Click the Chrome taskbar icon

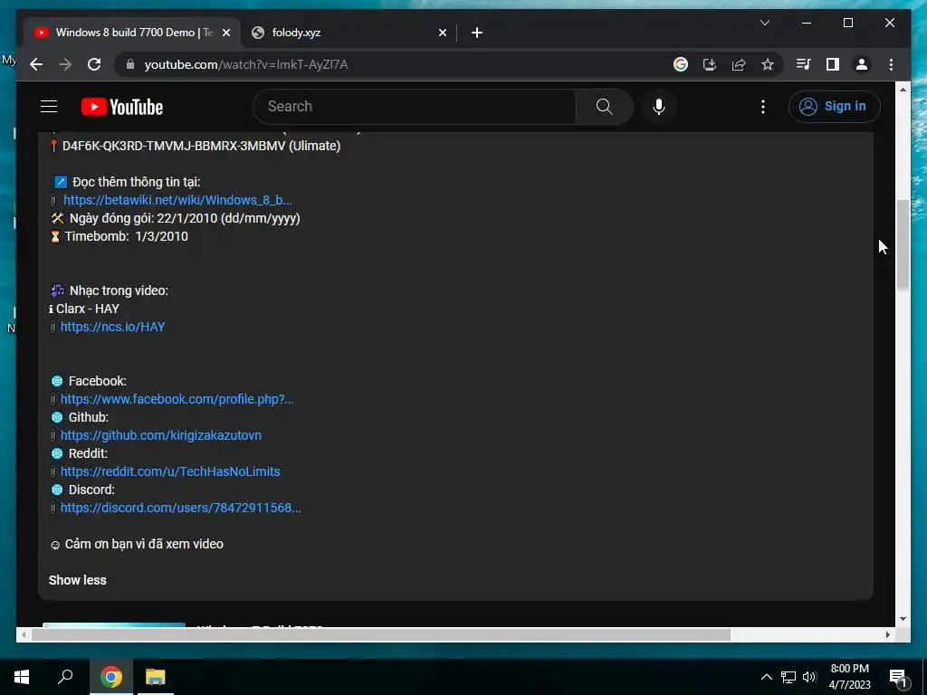[110, 677]
